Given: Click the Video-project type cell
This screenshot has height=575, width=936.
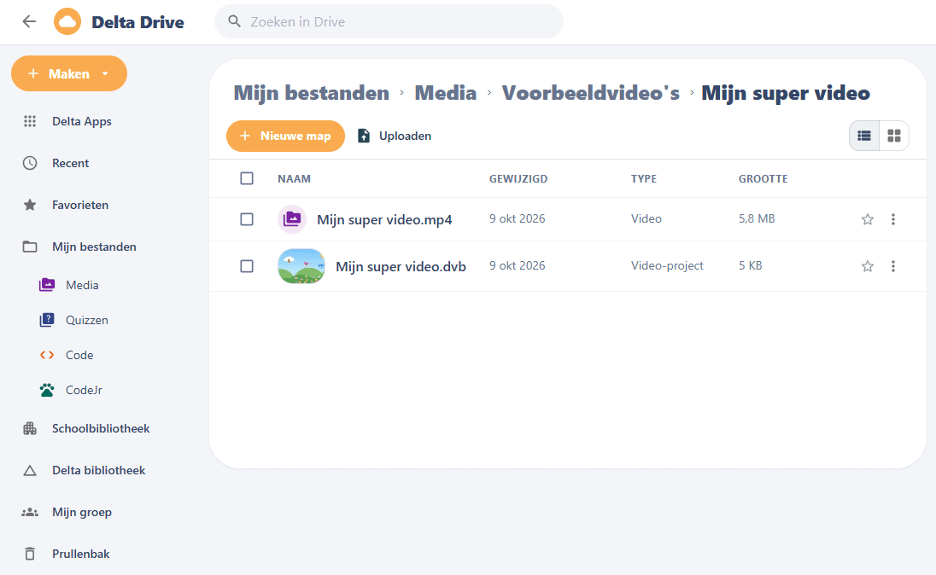Looking at the screenshot, I should (x=667, y=265).
